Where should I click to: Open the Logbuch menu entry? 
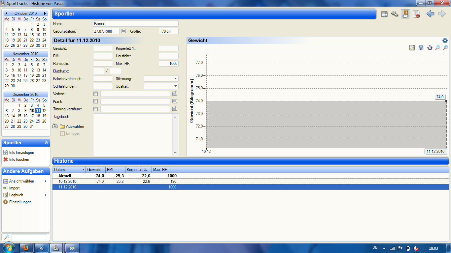(16, 195)
